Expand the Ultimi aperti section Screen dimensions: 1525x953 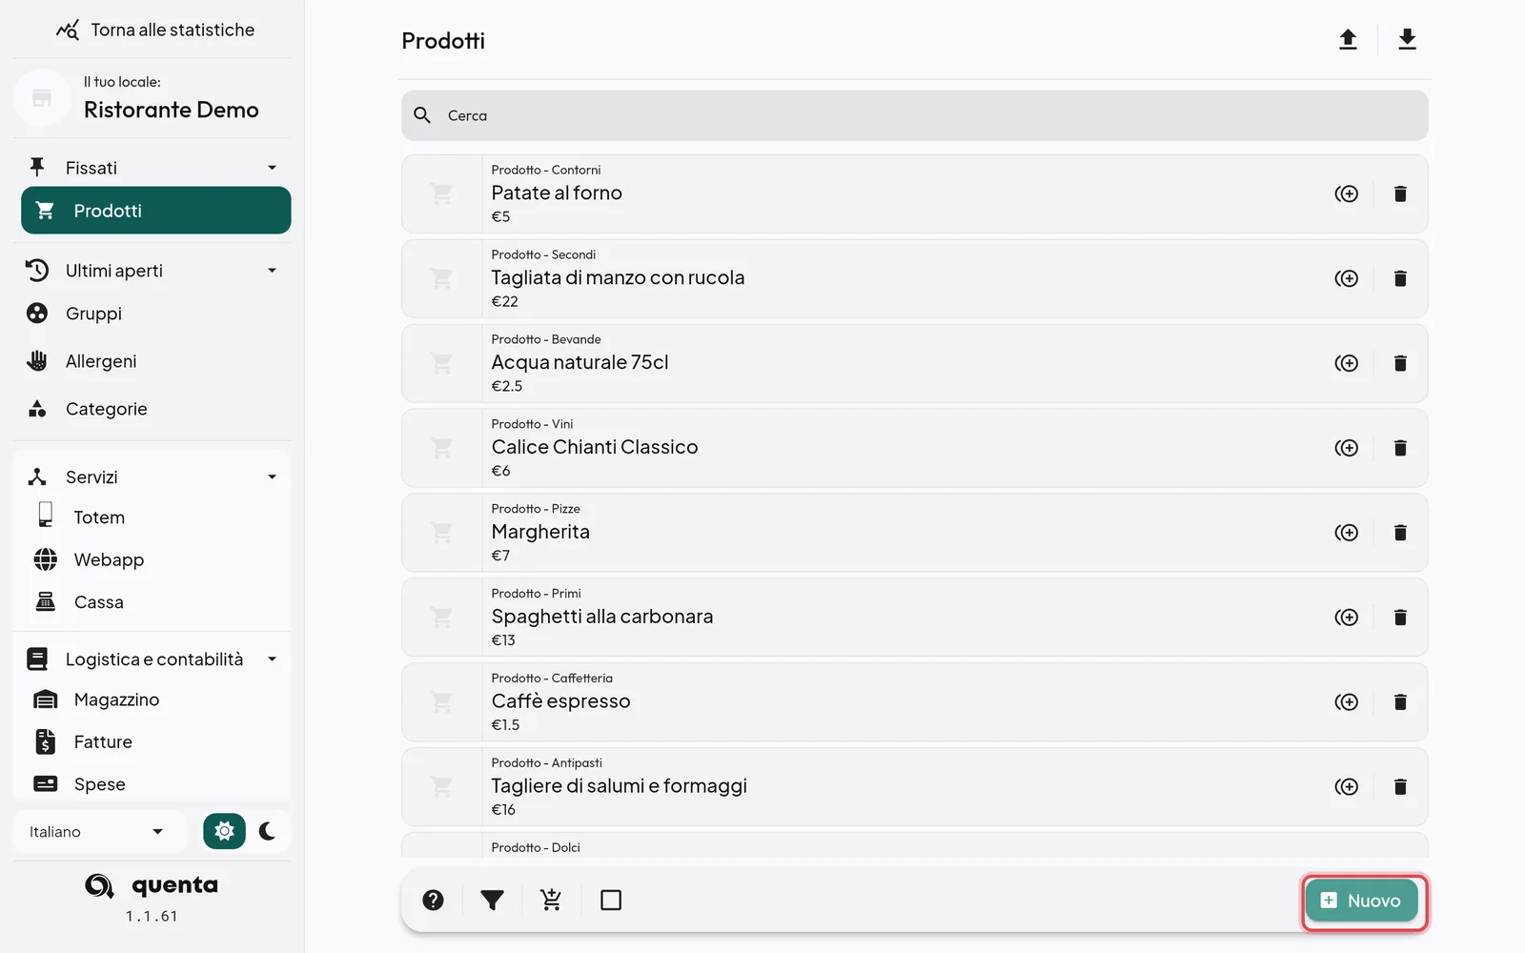click(272, 271)
